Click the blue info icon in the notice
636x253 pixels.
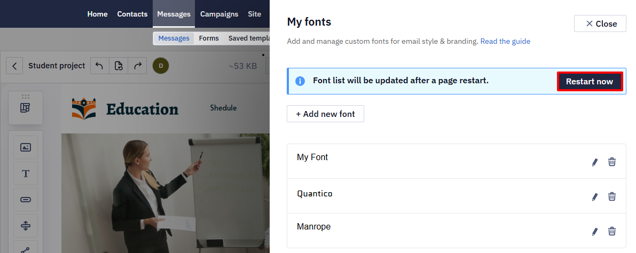pyautogui.click(x=300, y=81)
